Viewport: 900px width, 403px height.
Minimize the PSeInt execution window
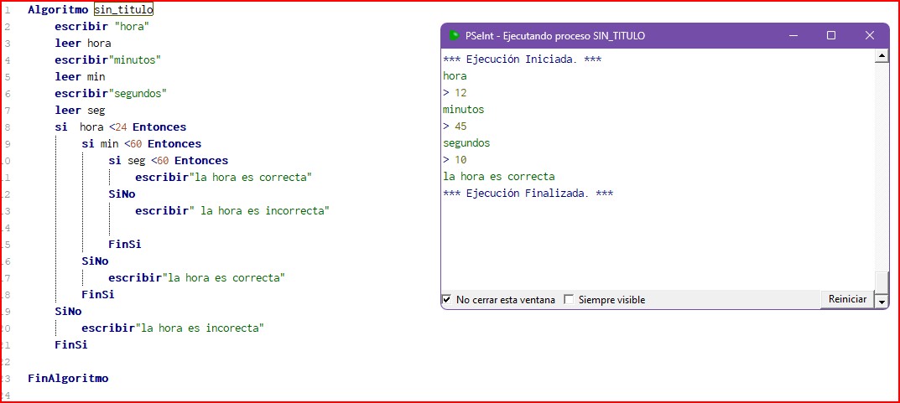point(793,36)
